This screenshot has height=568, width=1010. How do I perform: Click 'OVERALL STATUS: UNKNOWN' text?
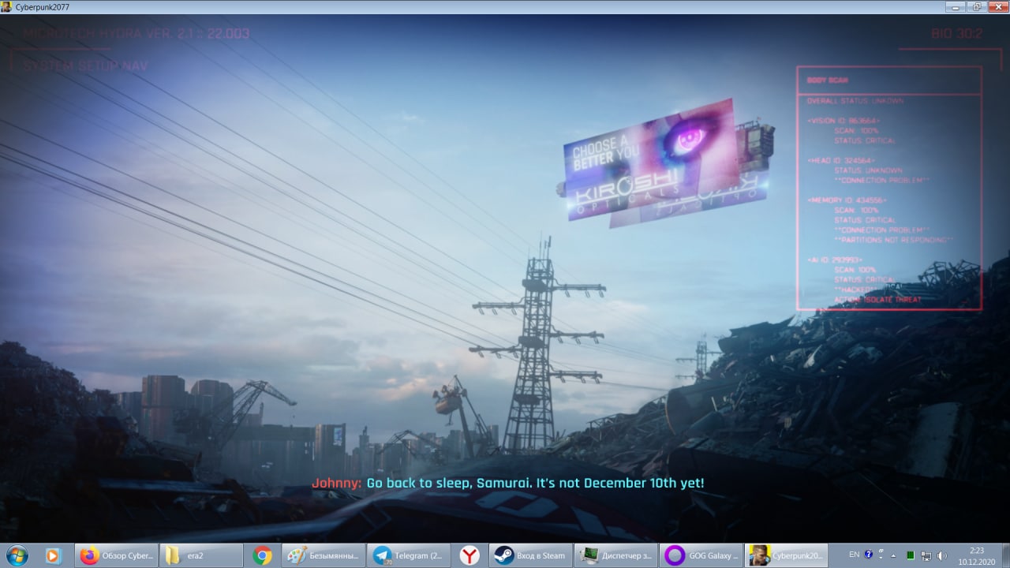(x=855, y=101)
